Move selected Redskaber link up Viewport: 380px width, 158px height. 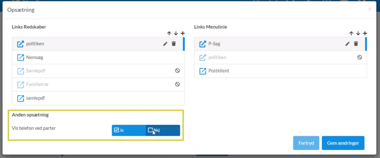pos(169,33)
